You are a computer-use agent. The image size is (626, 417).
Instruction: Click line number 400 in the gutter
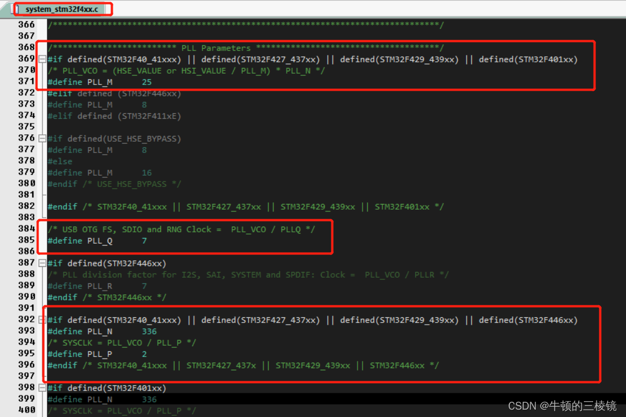point(27,410)
